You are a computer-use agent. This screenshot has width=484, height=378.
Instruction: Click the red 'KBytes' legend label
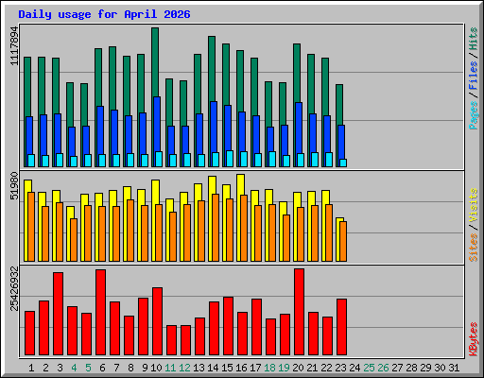[x=473, y=339]
